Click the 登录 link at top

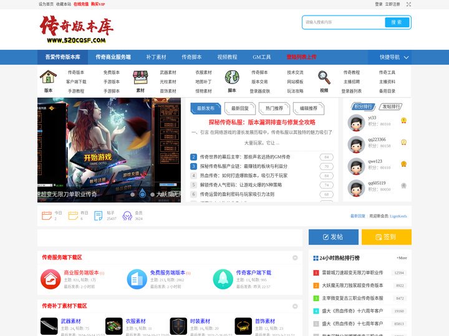379,4
